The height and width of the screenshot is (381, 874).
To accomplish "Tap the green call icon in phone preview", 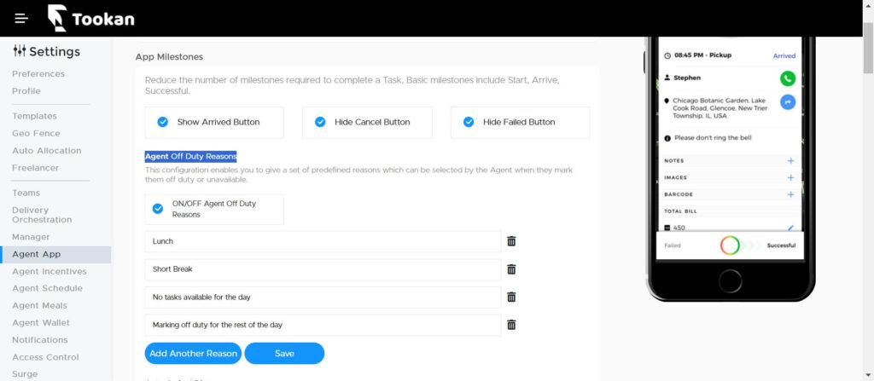I will click(x=788, y=78).
